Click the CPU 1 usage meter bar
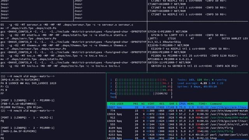The width and height of the screenshot is (249, 140). (141, 80)
